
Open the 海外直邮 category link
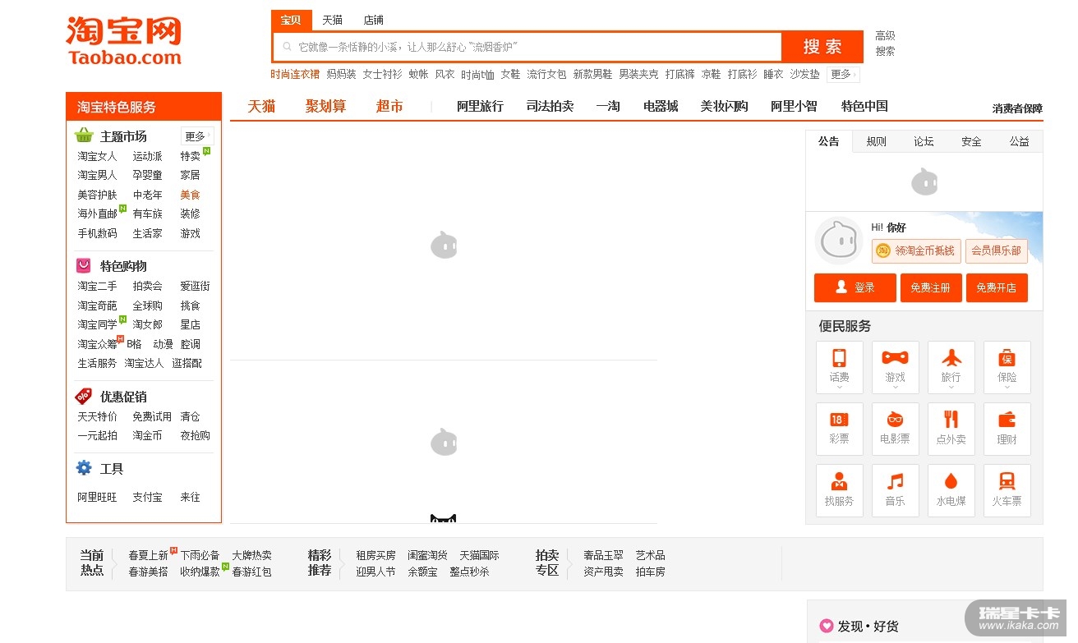coord(98,214)
